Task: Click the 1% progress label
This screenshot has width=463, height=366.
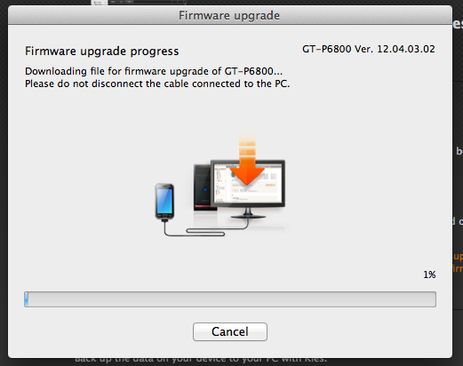Action: [429, 274]
